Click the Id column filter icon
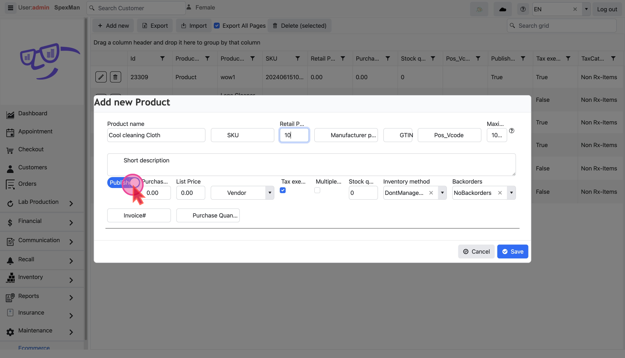The height and width of the screenshot is (358, 625). click(x=162, y=58)
